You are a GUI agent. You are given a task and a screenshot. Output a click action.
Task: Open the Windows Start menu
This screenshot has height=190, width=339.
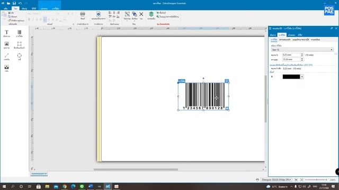coord(4,186)
